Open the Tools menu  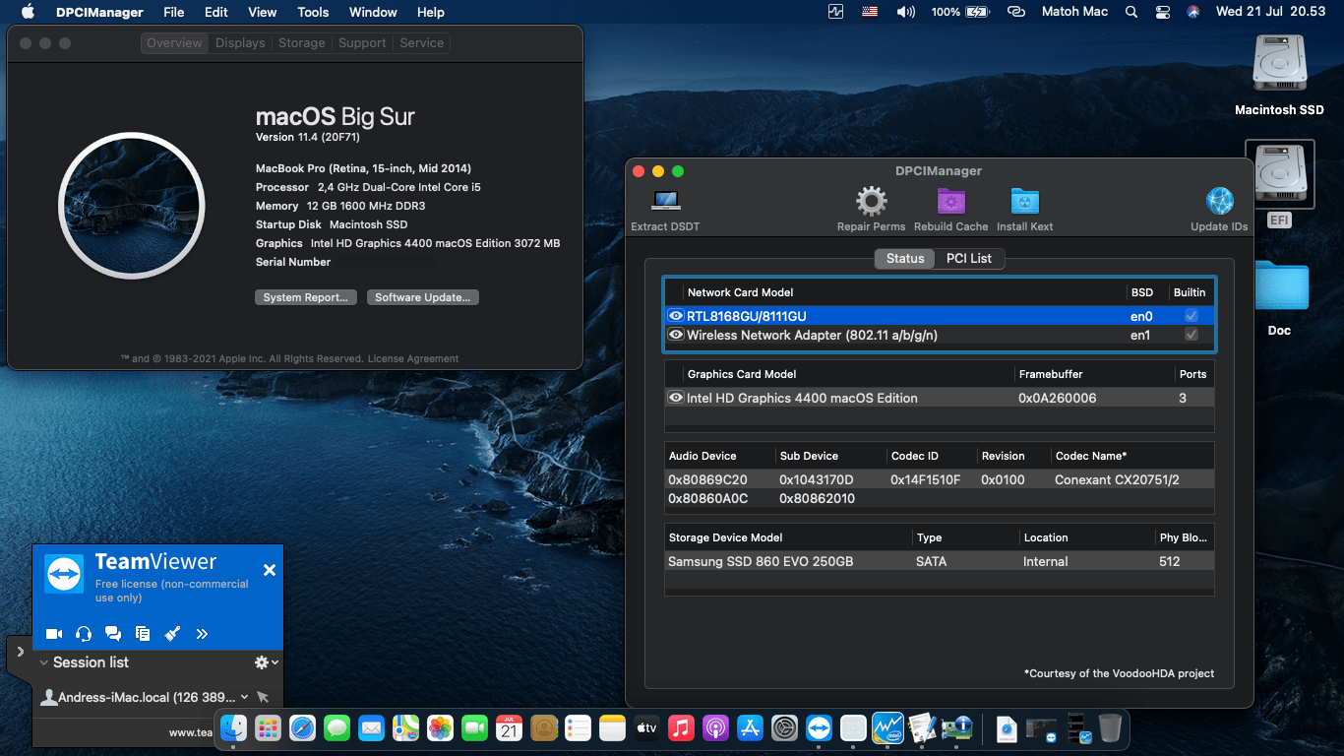[x=313, y=12]
